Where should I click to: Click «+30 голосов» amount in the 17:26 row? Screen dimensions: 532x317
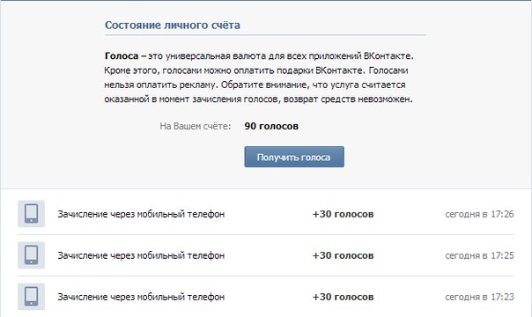click(x=343, y=214)
